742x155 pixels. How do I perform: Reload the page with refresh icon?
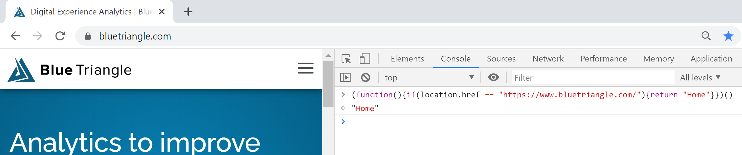(60, 36)
